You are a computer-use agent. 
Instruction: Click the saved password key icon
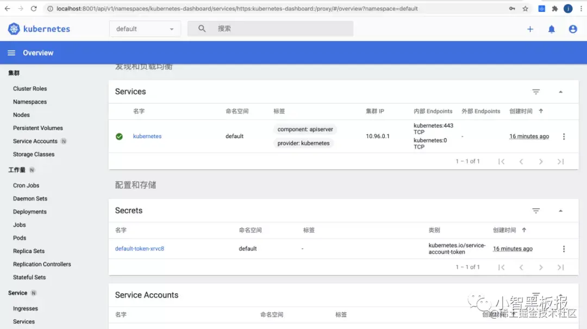512,9
